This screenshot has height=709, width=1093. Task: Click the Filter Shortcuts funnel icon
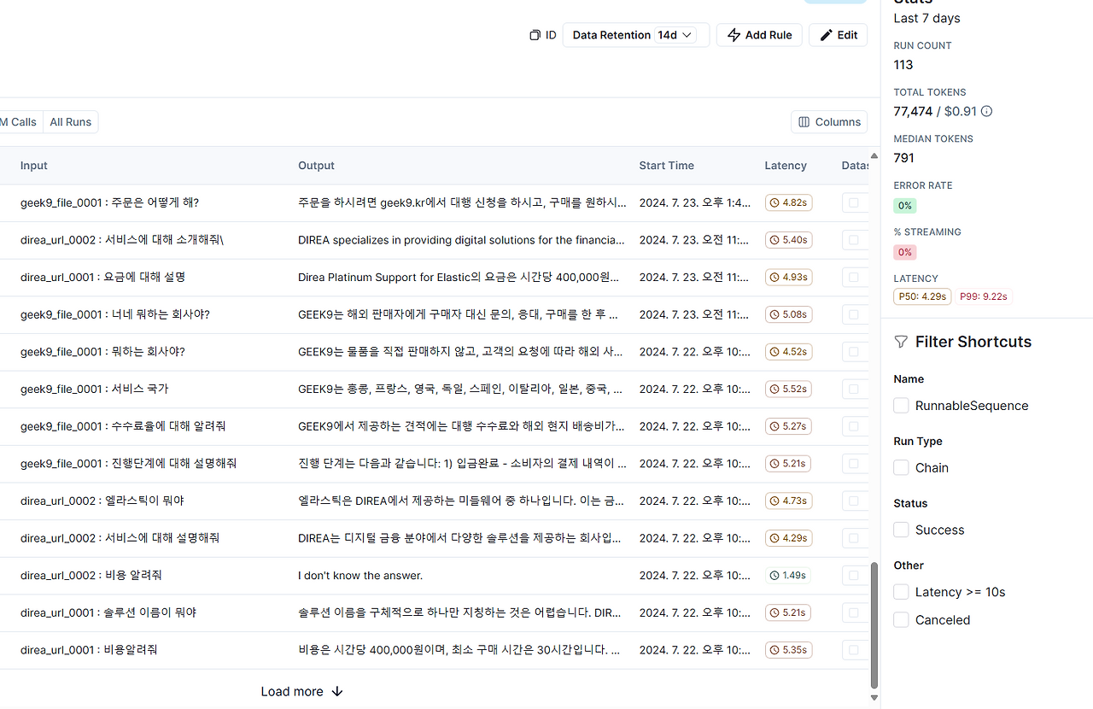tap(901, 342)
